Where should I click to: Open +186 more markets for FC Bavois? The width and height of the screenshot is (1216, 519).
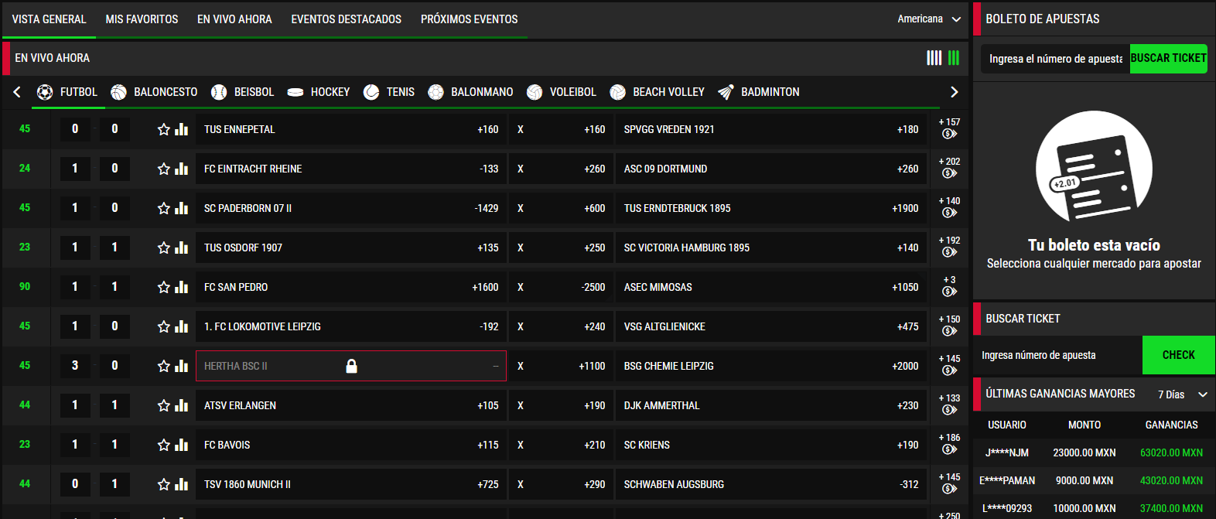[949, 444]
